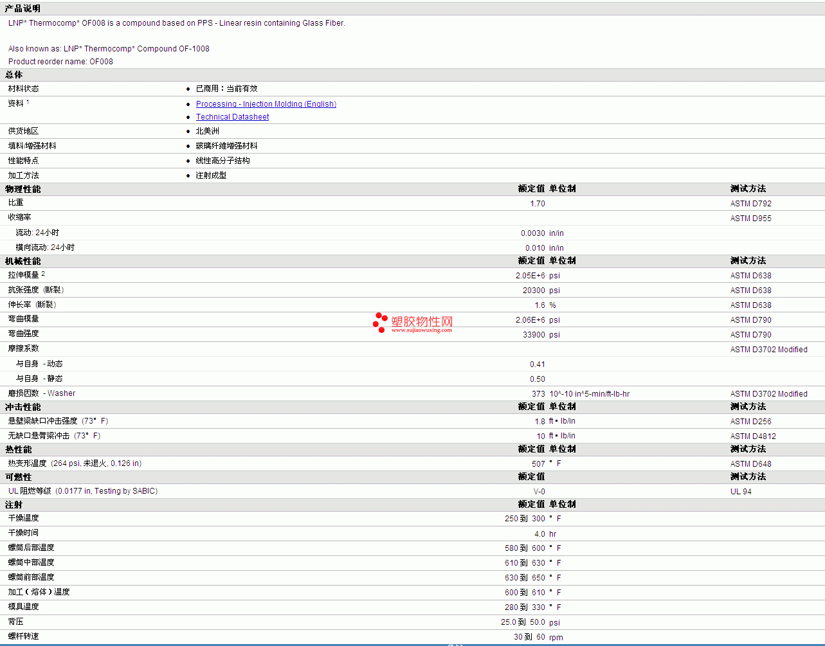
Task: Click the 冲击性能 section header
Action: (x=23, y=407)
